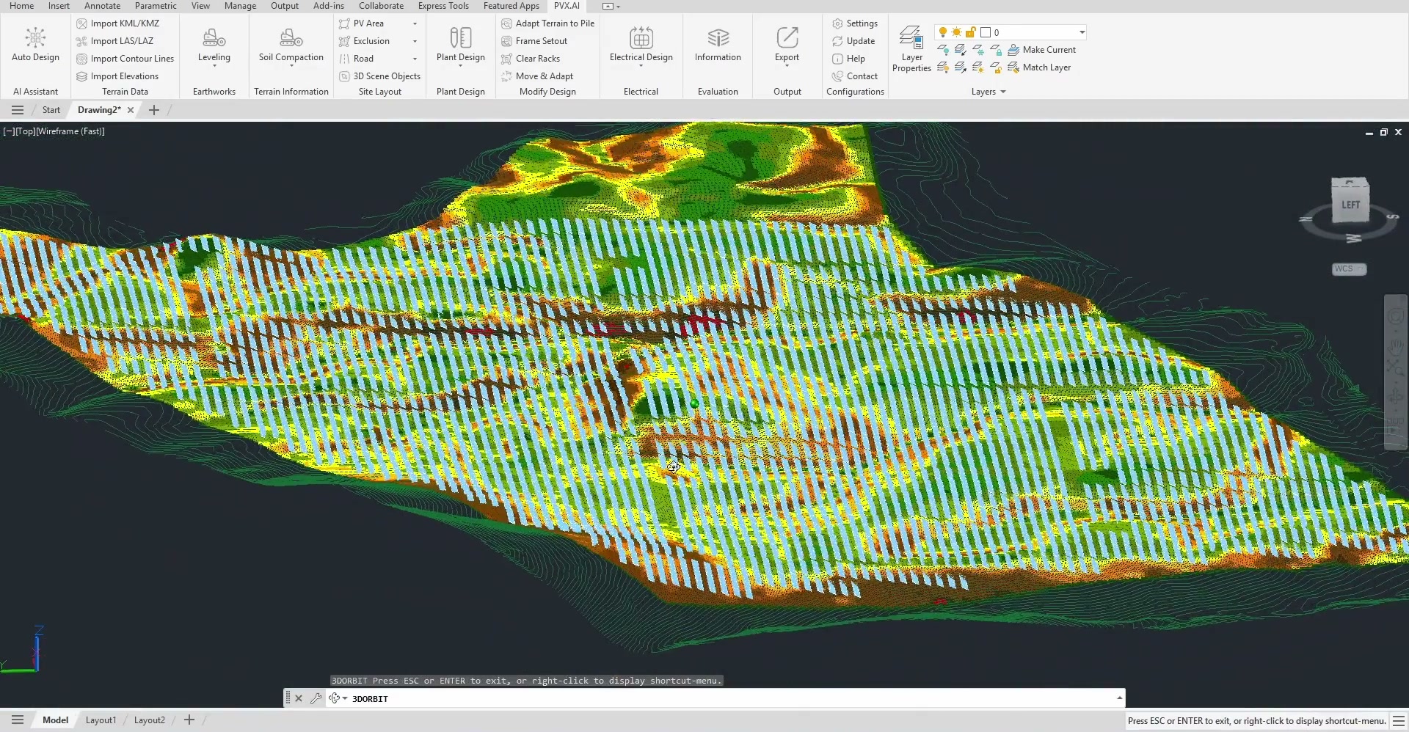This screenshot has height=732, width=1409.
Task: Expand the Export dropdown arrow
Action: point(787,66)
